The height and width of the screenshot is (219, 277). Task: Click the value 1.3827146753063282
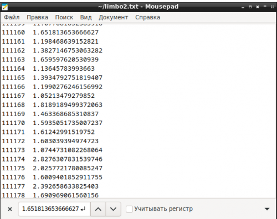[x=68, y=50]
